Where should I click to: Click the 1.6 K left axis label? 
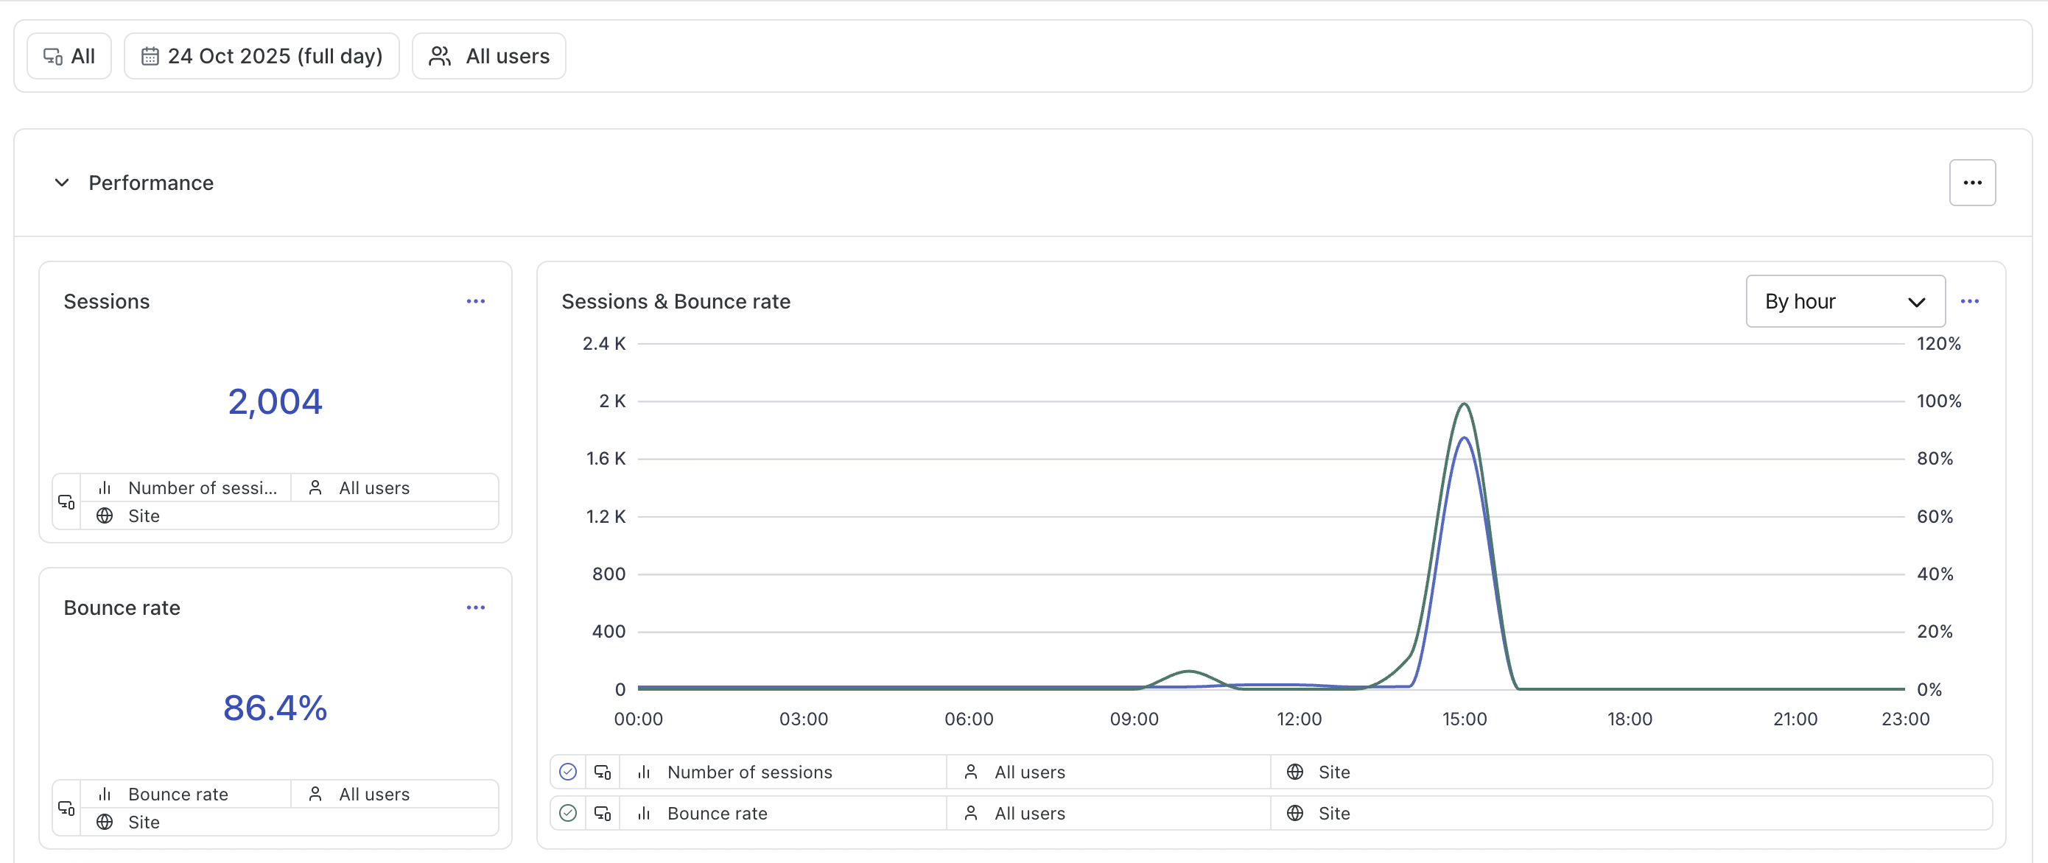606,459
